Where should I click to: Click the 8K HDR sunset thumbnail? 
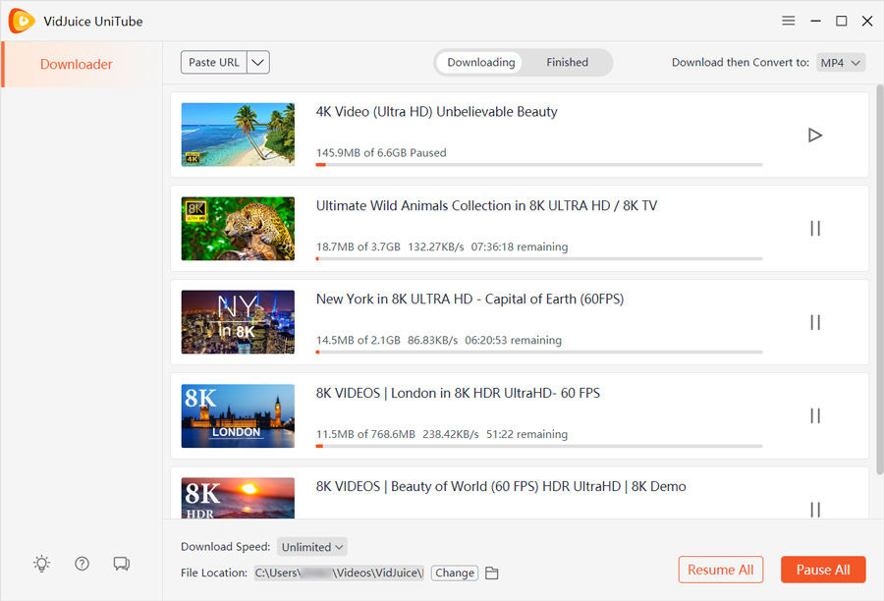coord(238,499)
